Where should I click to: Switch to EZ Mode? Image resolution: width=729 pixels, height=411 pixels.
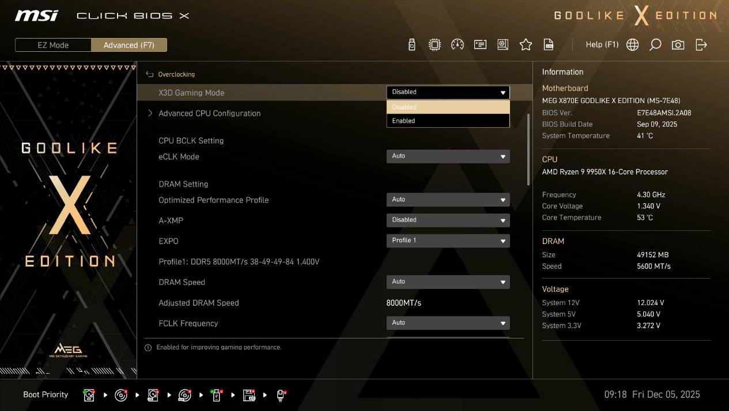(54, 45)
